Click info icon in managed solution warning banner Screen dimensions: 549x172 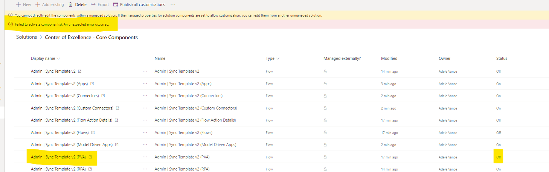11,15
